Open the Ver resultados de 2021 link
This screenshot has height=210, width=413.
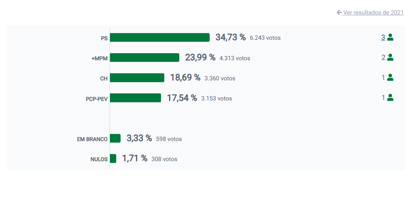[373, 13]
